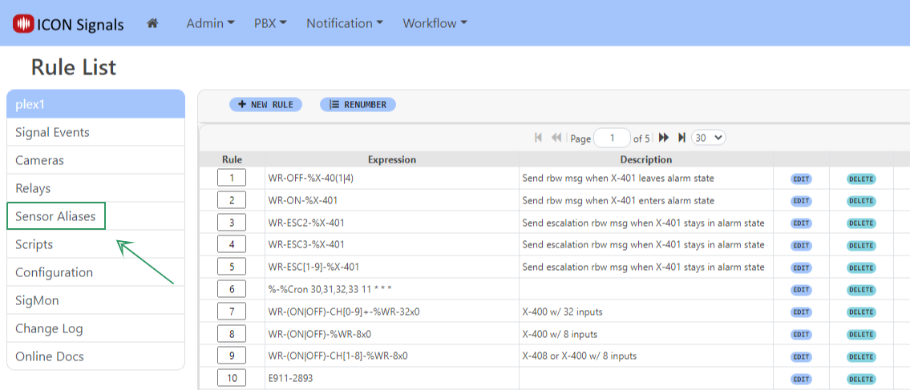910x390 pixels.
Task: Click Delete badge for rule 6
Action: pos(861,289)
